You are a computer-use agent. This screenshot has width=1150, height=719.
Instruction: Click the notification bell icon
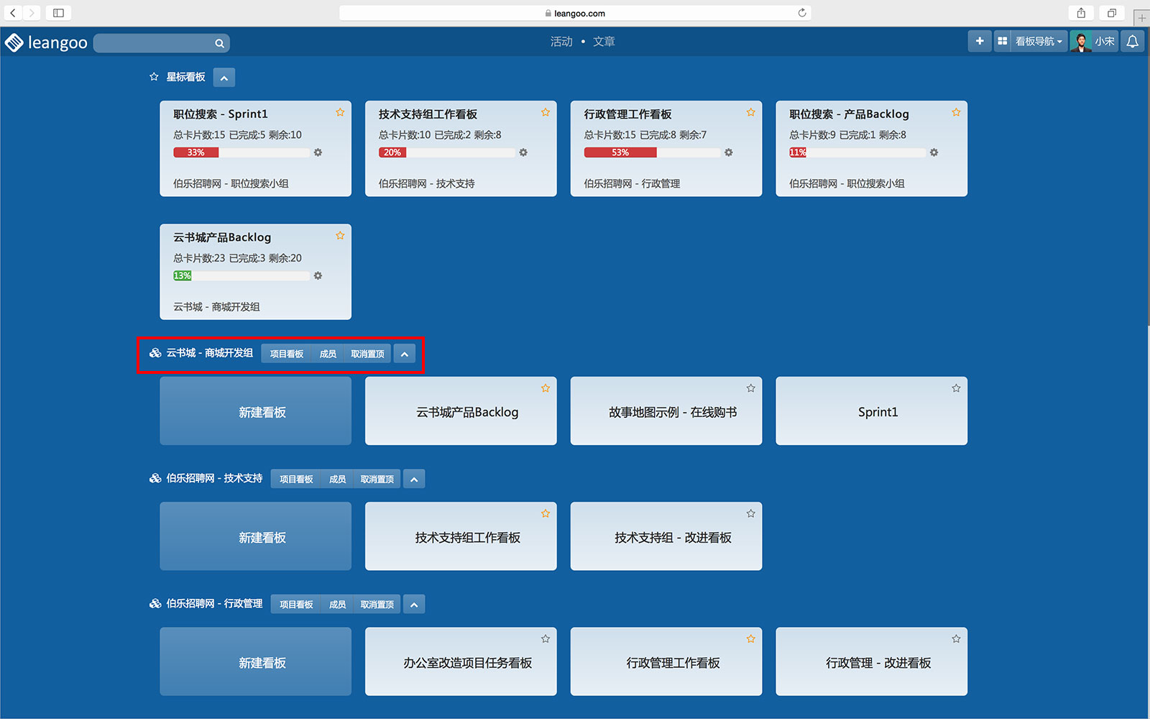click(x=1132, y=42)
